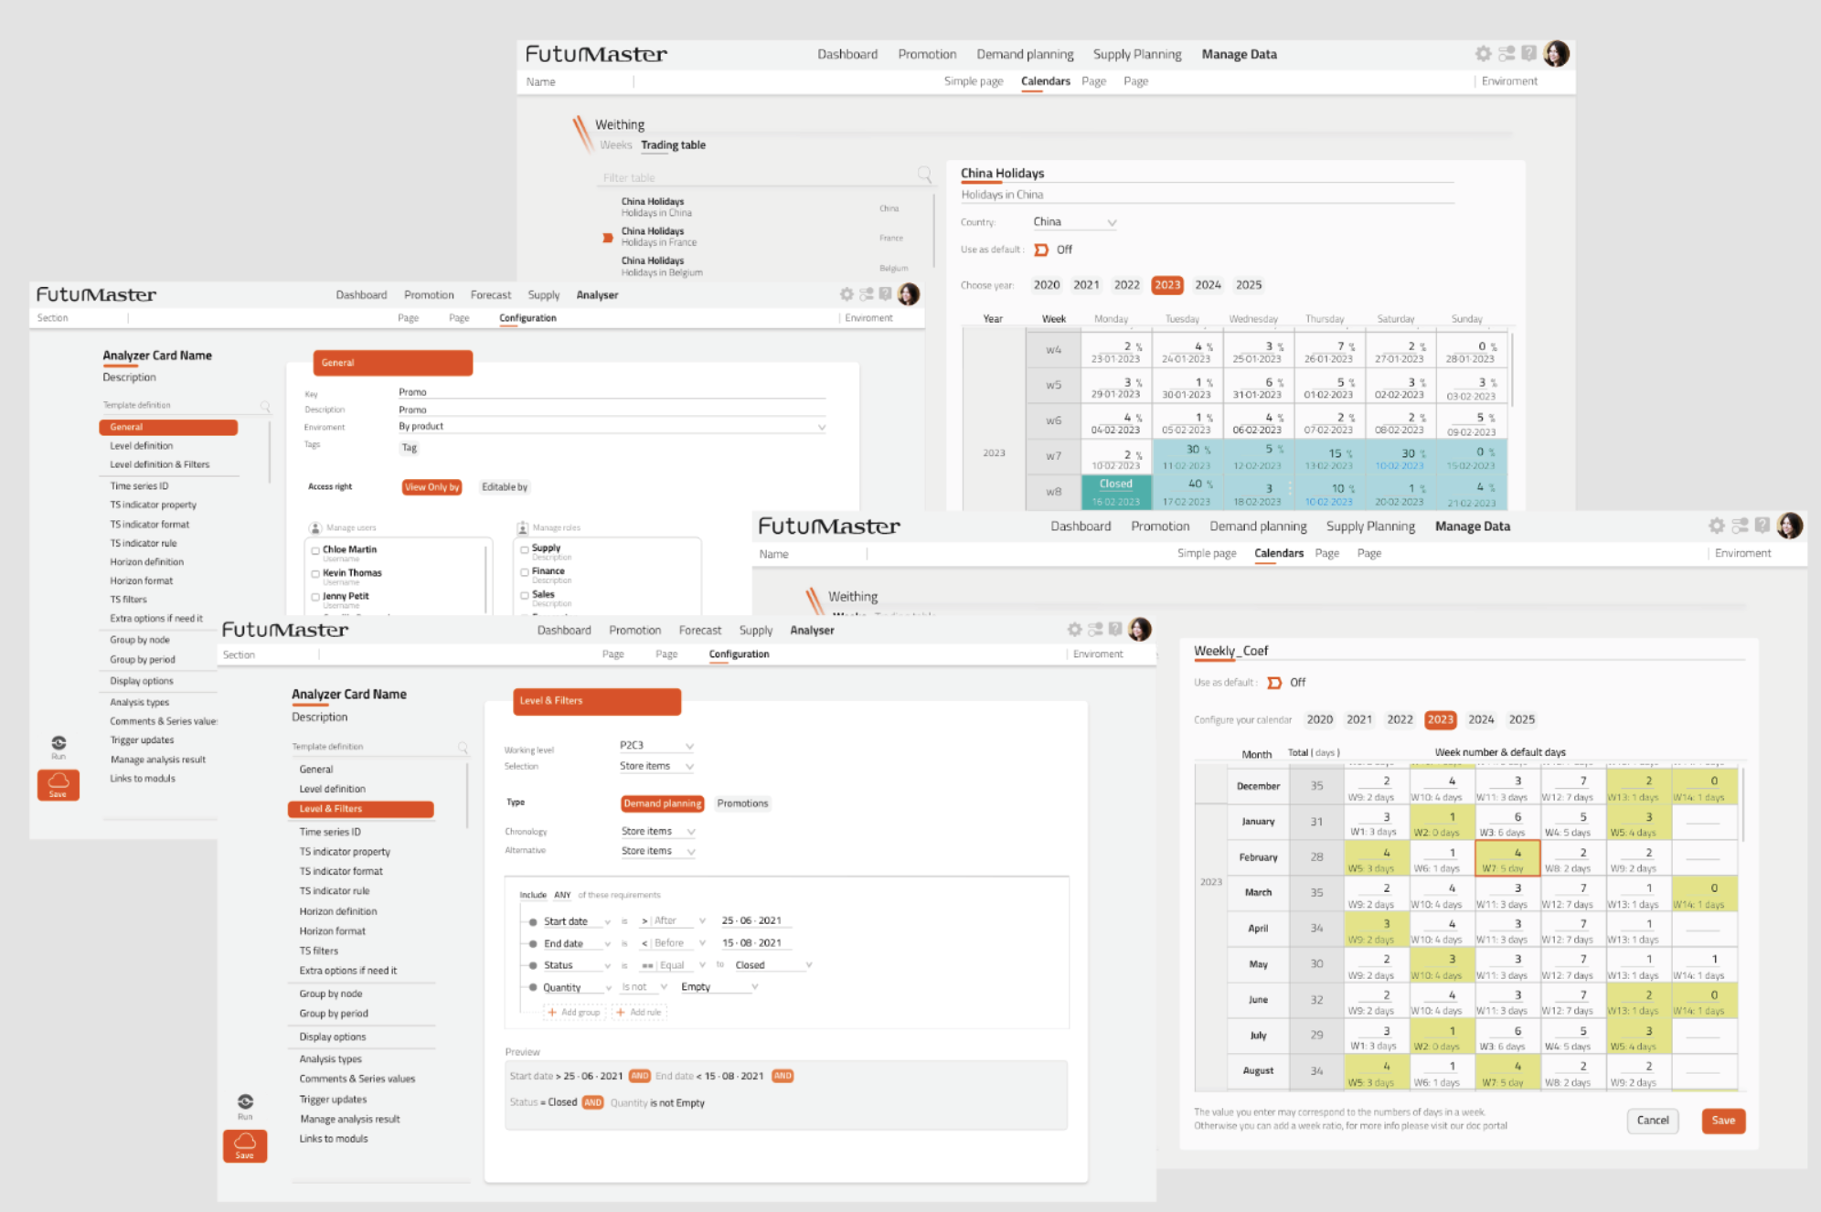Open the help question mark icon

[1530, 53]
